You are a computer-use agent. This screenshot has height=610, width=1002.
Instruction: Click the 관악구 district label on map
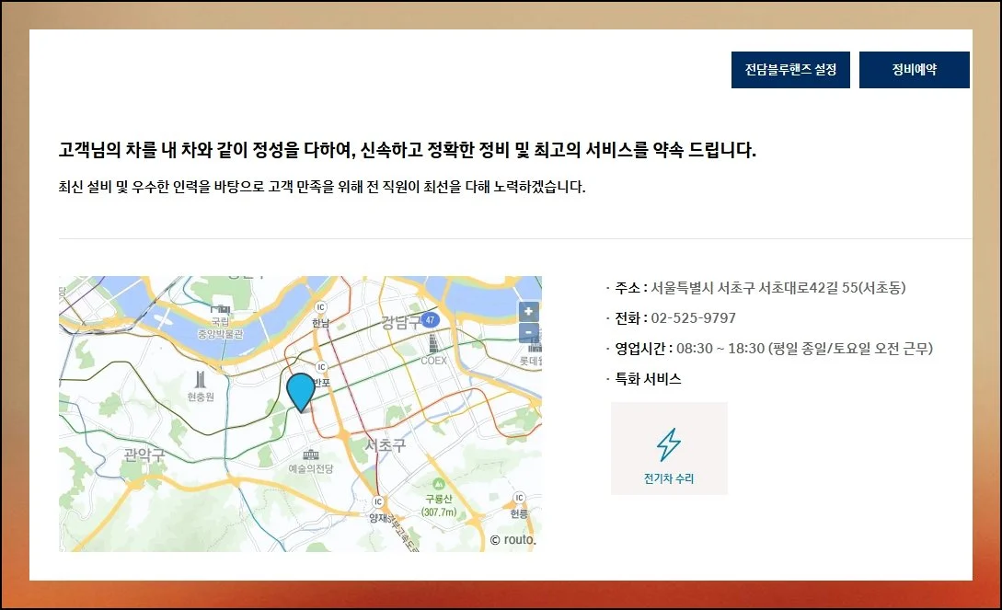click(x=144, y=454)
